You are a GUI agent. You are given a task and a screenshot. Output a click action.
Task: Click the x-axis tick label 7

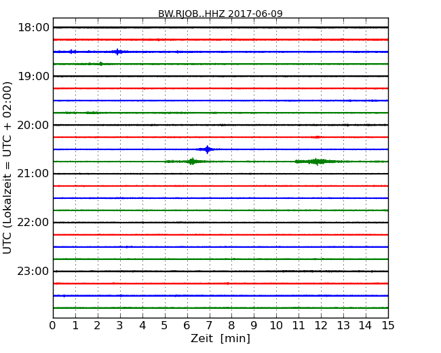coord(209,326)
